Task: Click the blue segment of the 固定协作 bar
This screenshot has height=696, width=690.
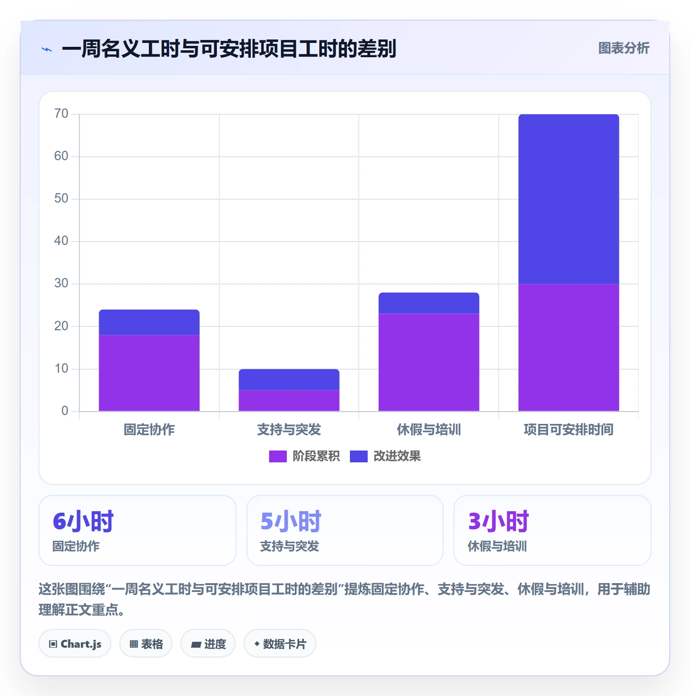Action: [149, 322]
